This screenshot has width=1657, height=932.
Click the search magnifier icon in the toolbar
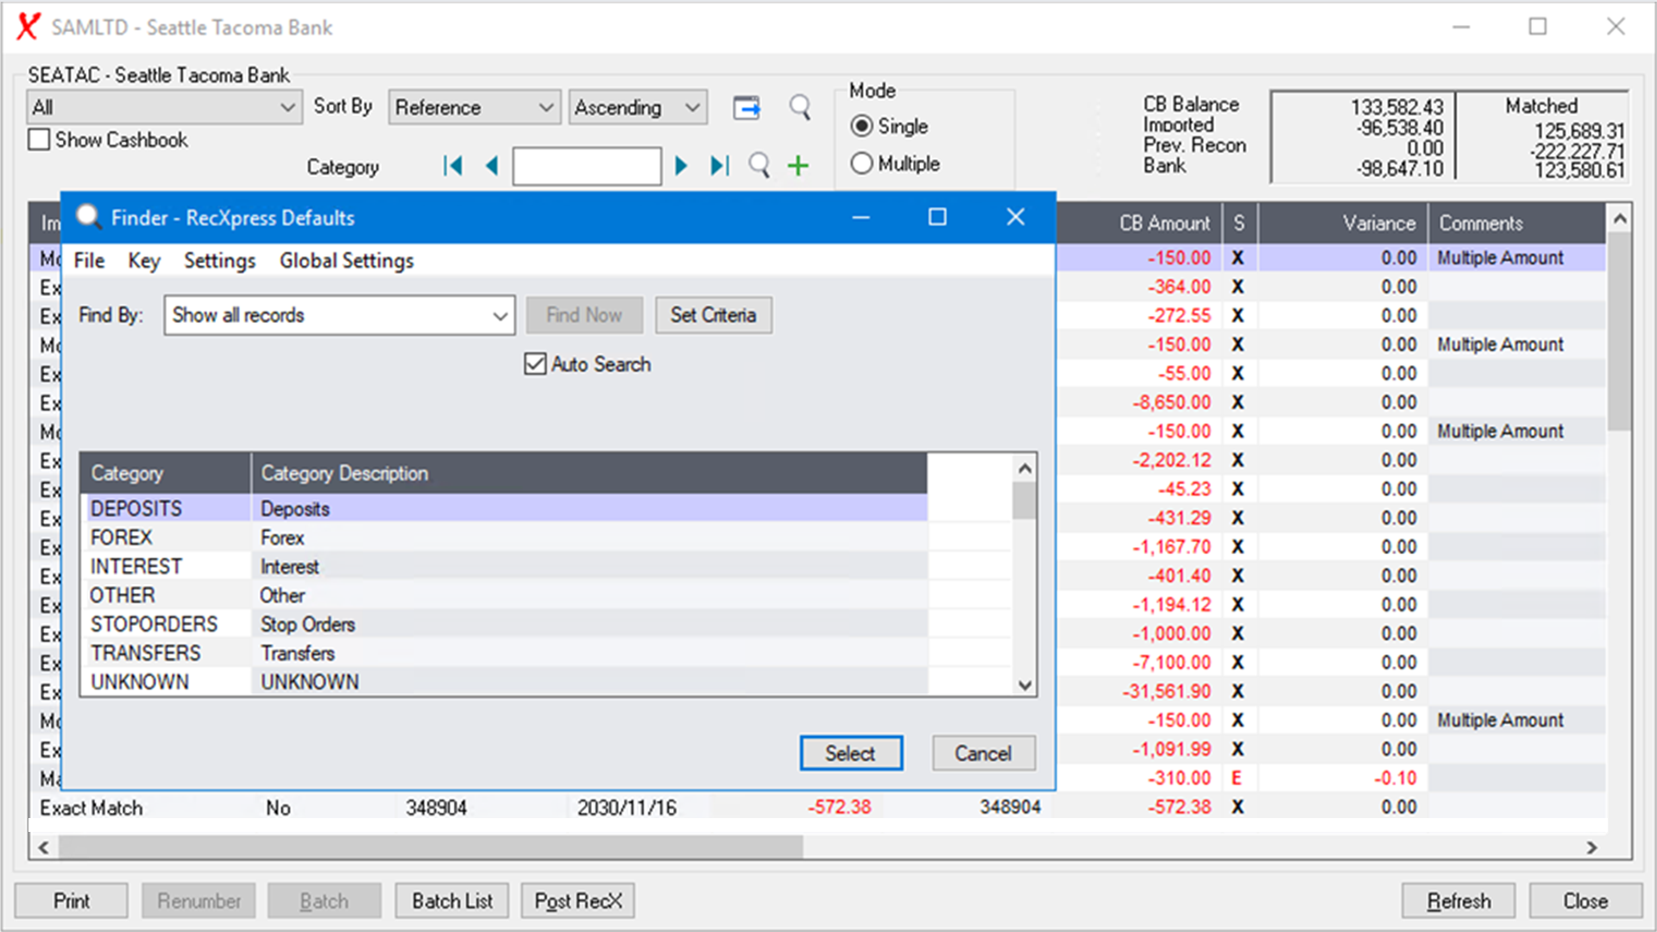click(799, 107)
